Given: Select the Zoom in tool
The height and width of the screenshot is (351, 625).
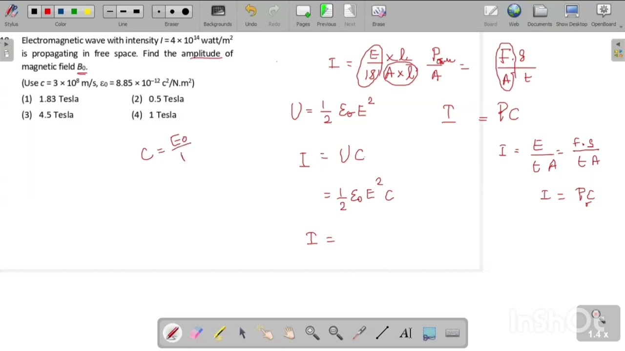Looking at the screenshot, I should pos(312,333).
